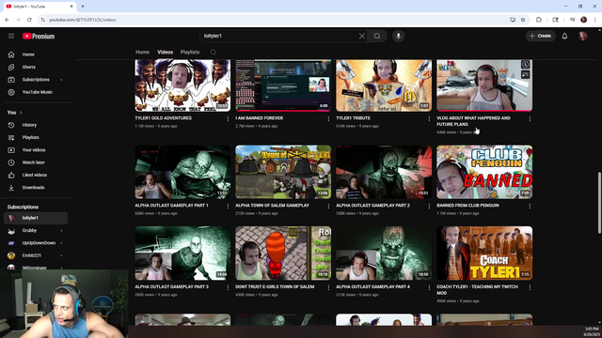Open Liked videos in the sidebar
The image size is (602, 338).
click(x=36, y=176)
